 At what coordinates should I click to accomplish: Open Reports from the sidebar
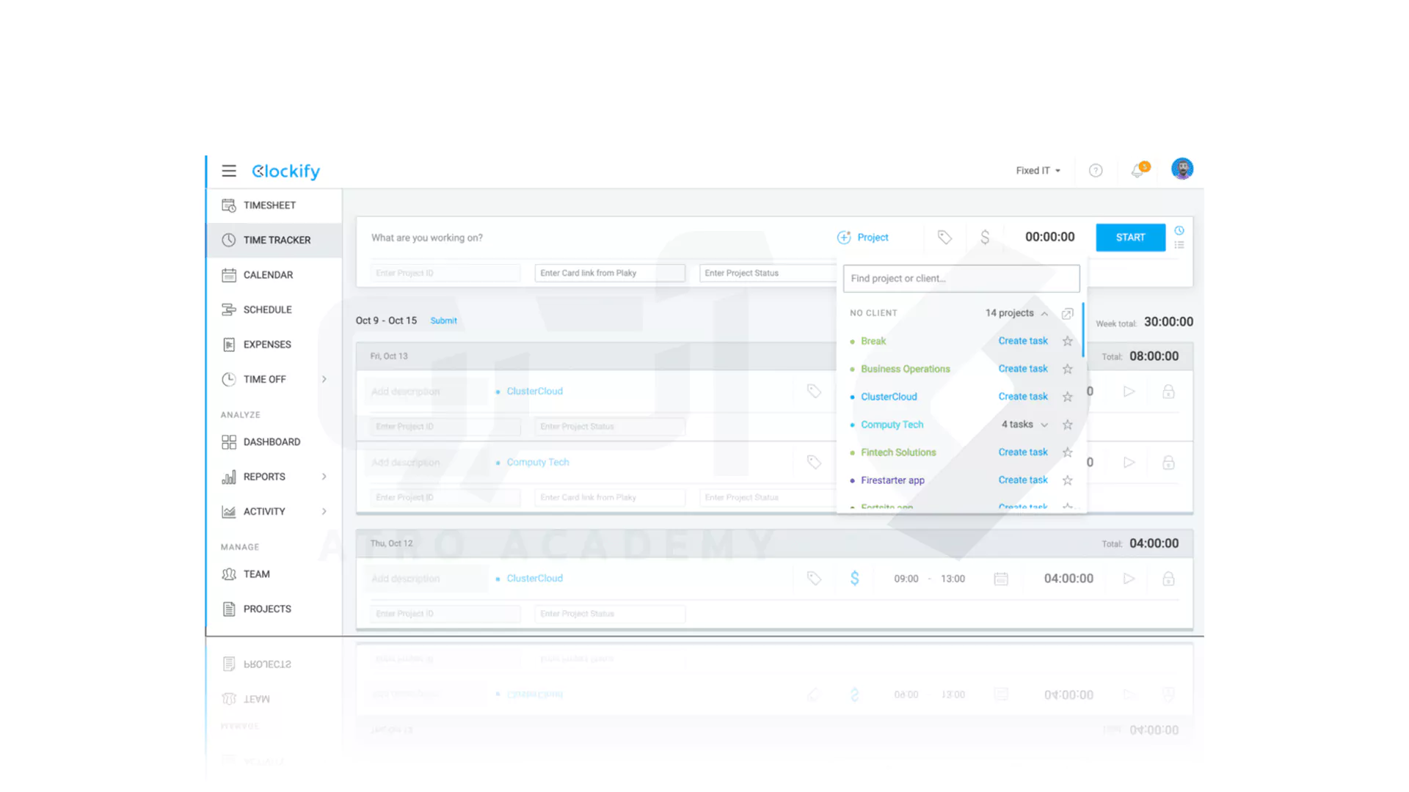264,477
